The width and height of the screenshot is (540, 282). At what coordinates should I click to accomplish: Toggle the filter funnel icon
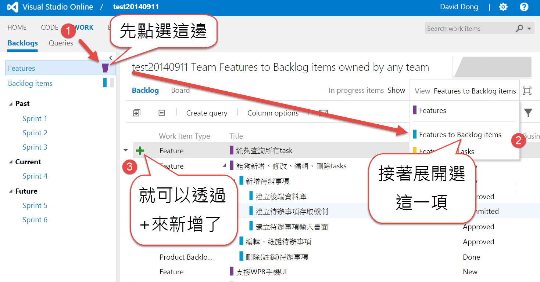point(528,113)
